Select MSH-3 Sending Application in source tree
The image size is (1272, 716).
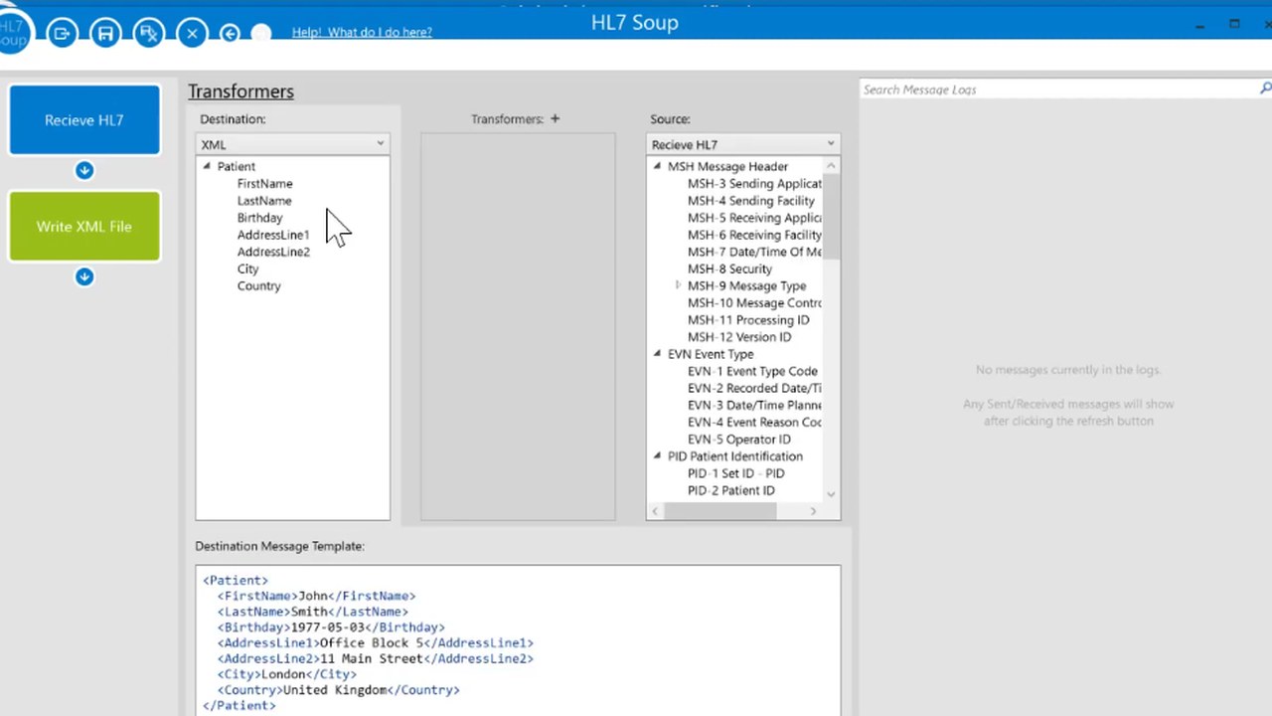click(754, 184)
